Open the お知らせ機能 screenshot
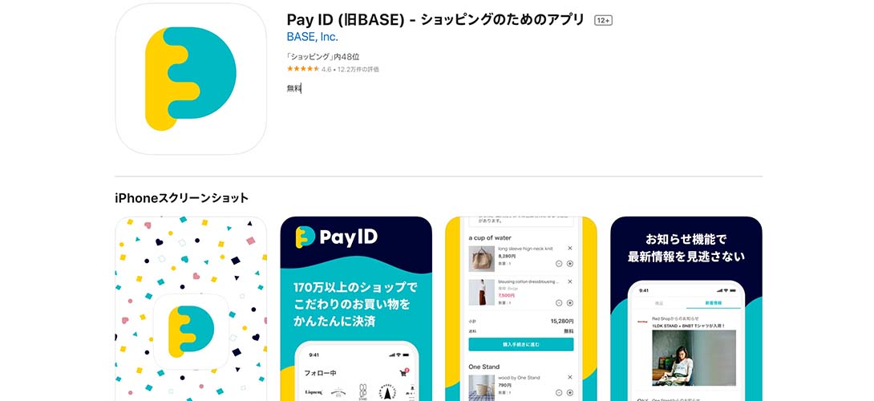This screenshot has height=401, width=874. [x=686, y=309]
